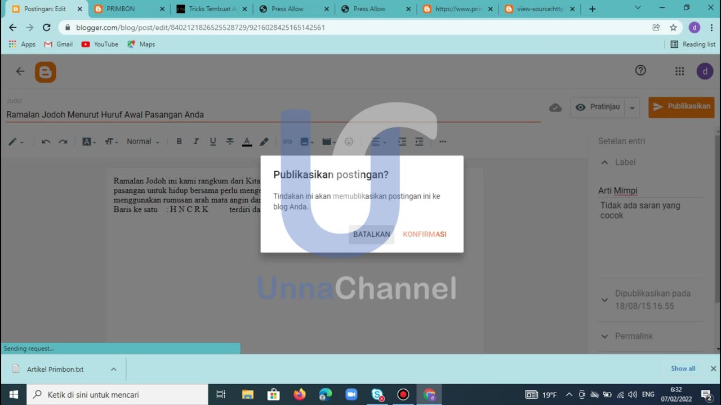Show more toolbar options (three dots)

click(x=443, y=142)
